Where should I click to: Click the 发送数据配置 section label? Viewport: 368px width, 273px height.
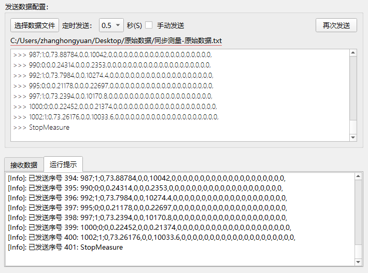tap(26, 7)
